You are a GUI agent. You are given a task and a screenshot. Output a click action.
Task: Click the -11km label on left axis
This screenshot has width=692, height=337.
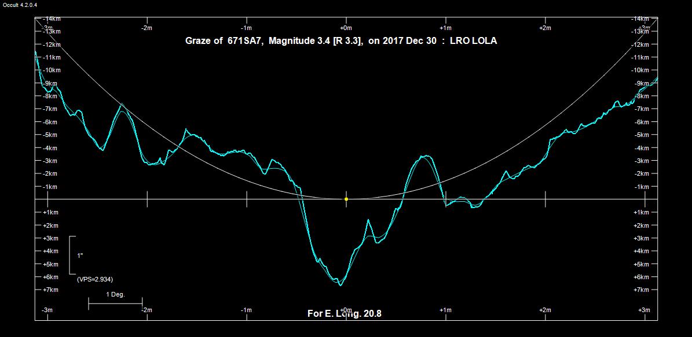click(50, 58)
